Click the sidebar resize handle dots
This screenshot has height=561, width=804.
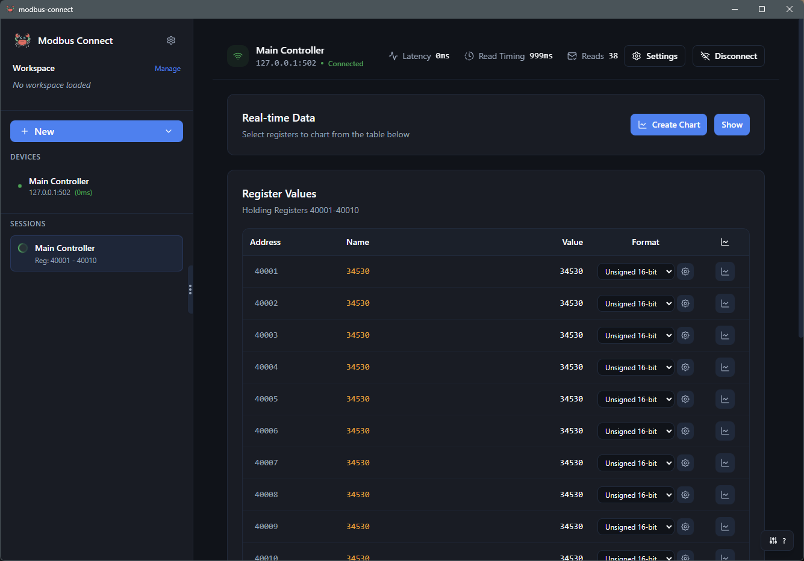[190, 290]
